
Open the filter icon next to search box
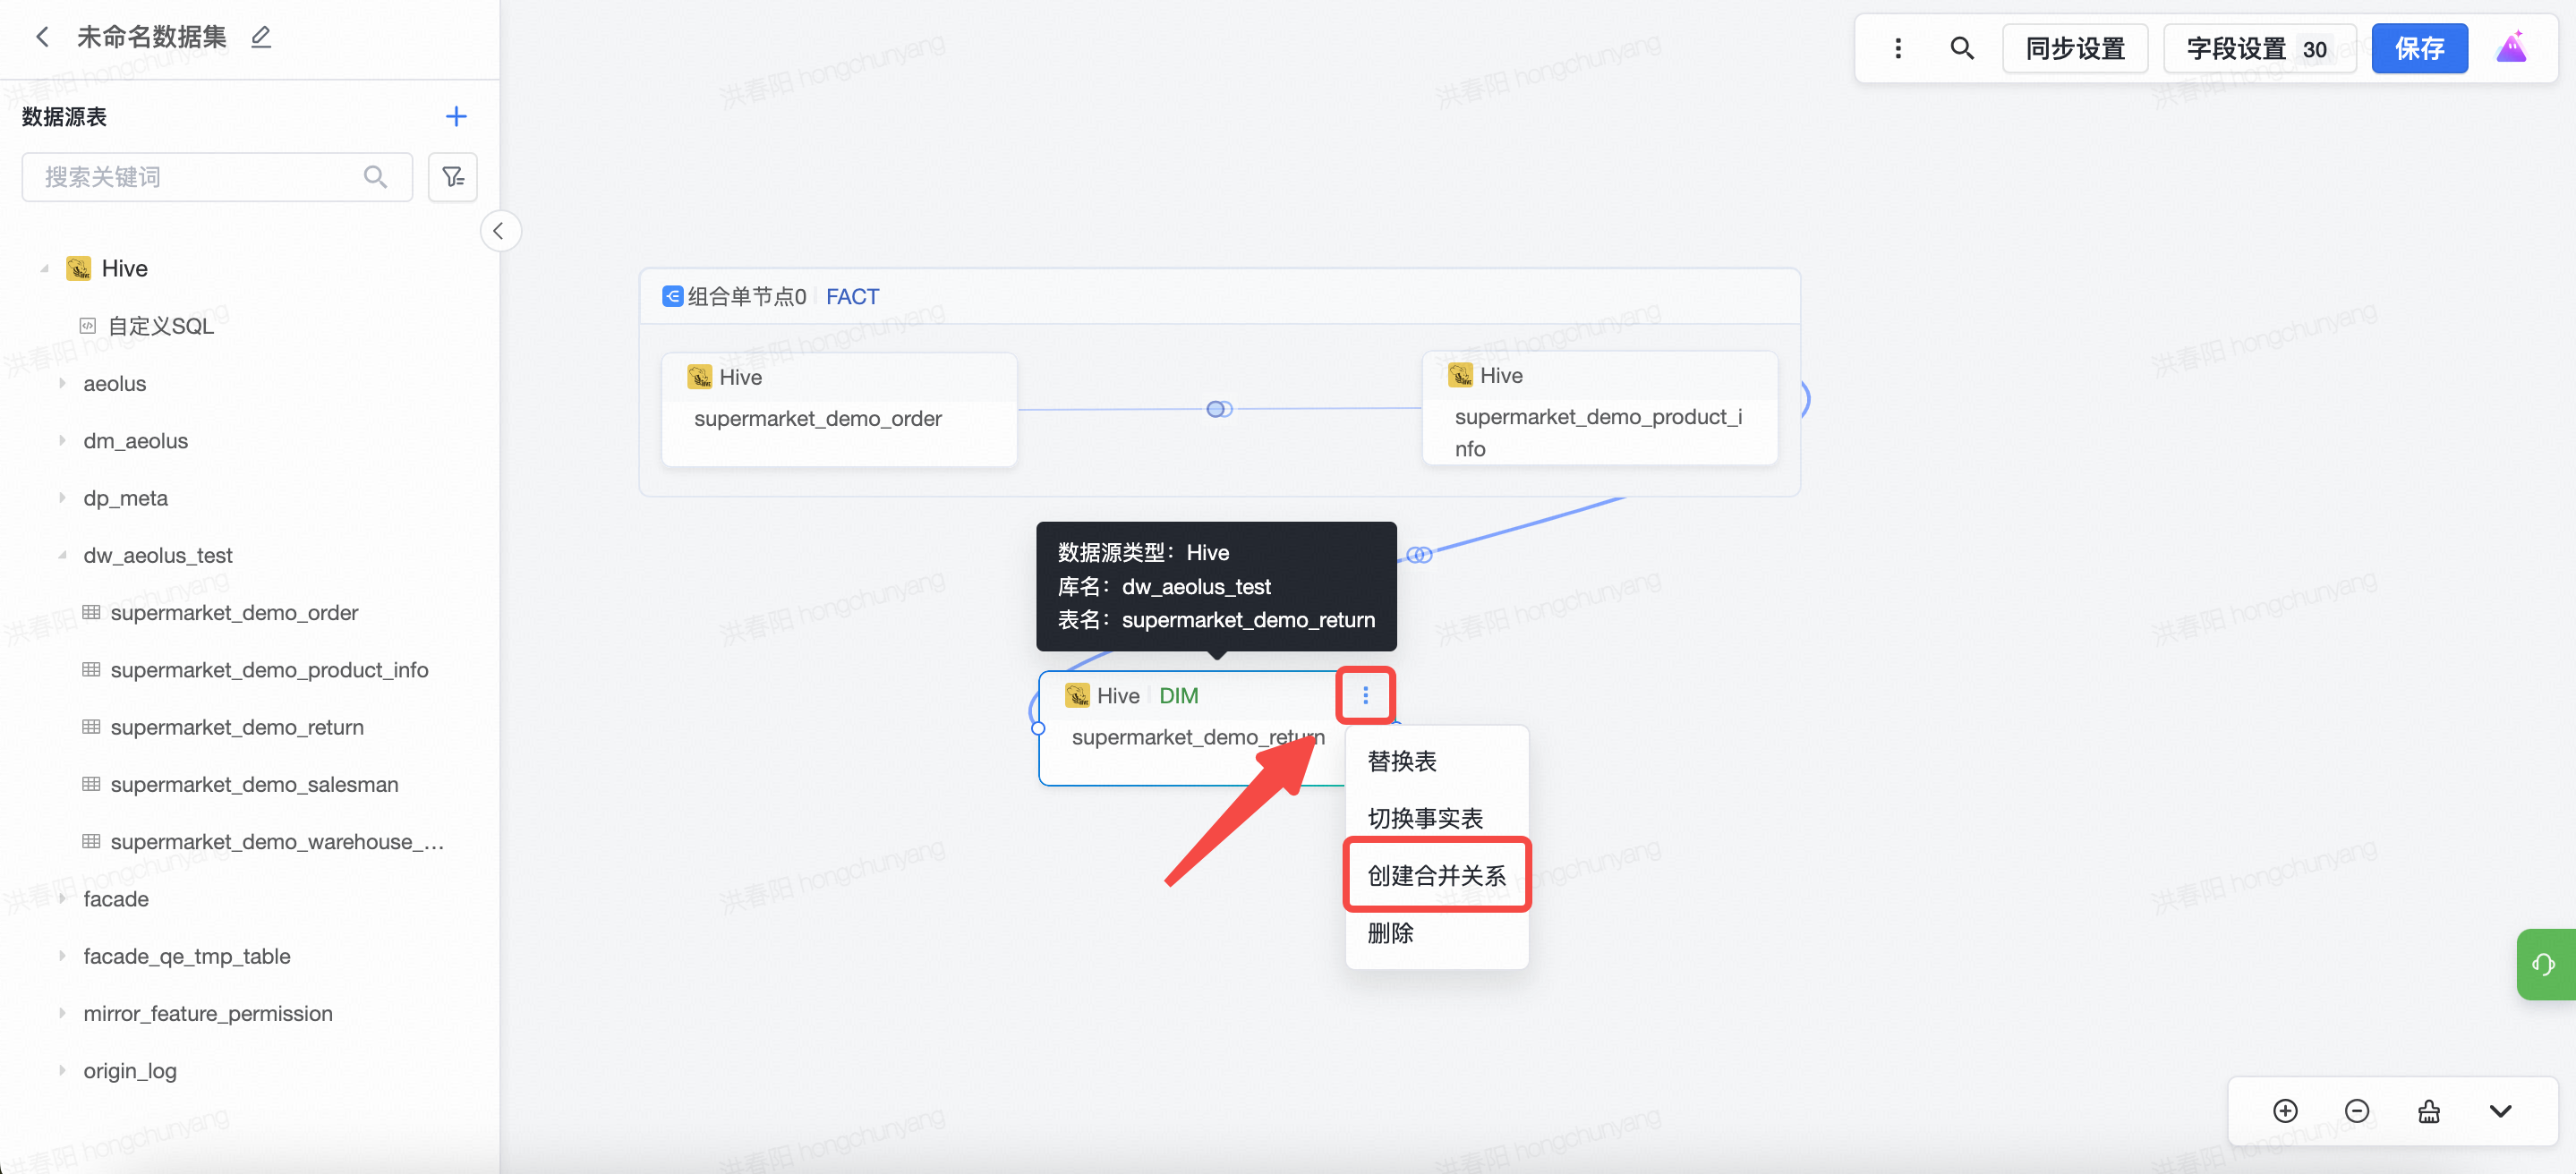[x=453, y=177]
